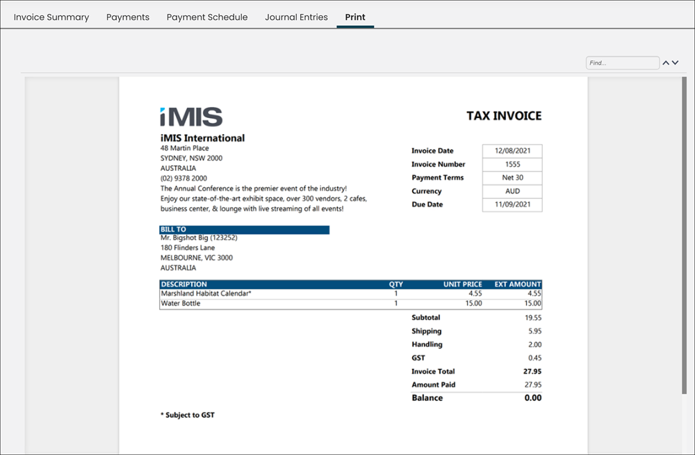Switch to the Payments tab
The image size is (695, 455).
(x=128, y=17)
